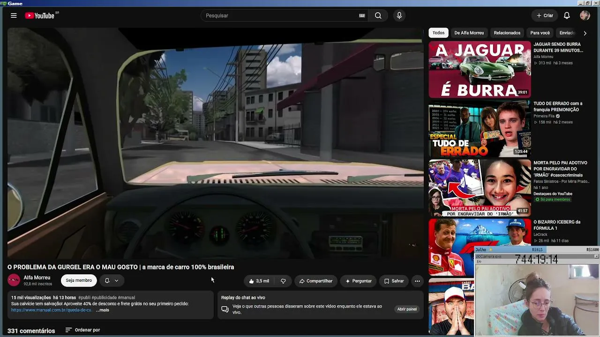Click the chat replay bubble icon

[x=225, y=309]
